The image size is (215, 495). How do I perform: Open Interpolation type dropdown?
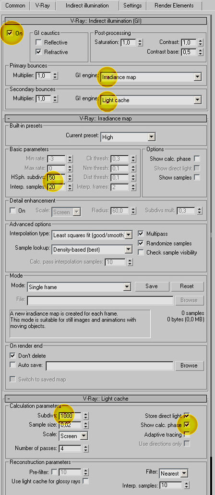129,235
